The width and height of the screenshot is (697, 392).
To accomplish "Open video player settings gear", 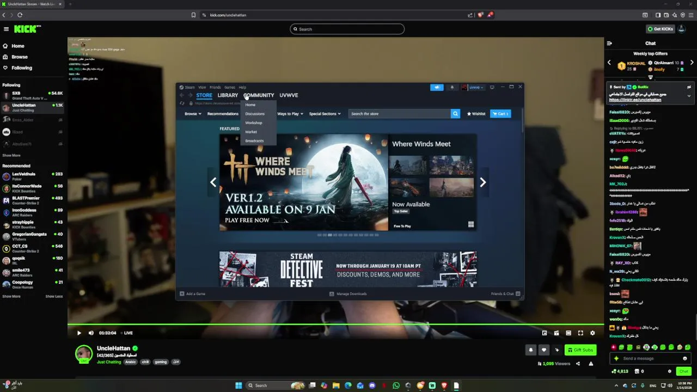I will tap(592, 333).
